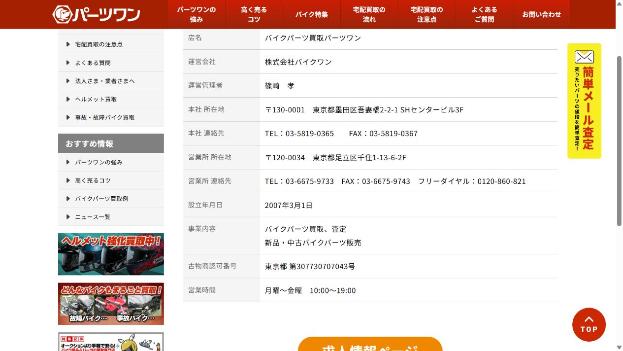Image resolution: width=623 pixels, height=351 pixels.
Task: Select manager name 篠崎 孝
Action: 280,86
